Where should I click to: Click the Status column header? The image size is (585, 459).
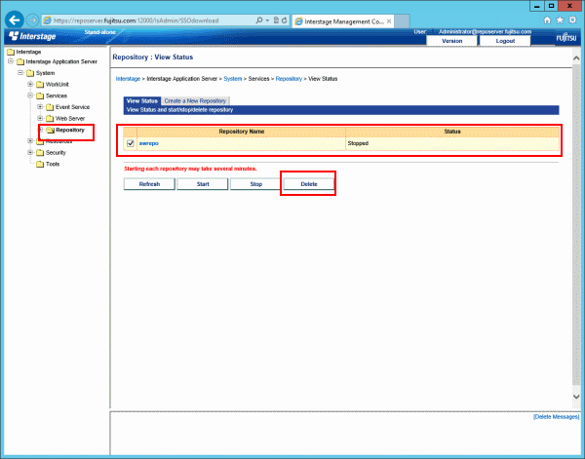pos(452,132)
